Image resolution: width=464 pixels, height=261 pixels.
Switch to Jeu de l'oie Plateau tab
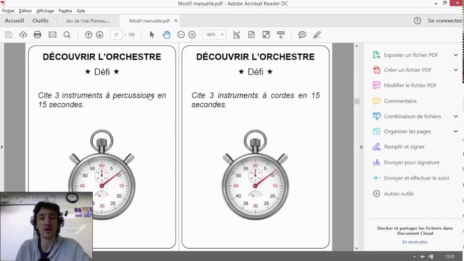[x=88, y=21]
